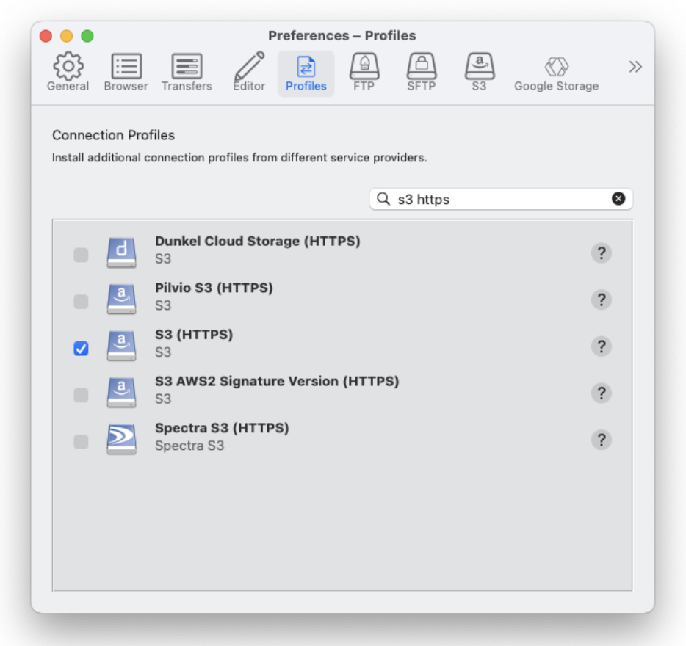Open the SFTP preferences pane
686x646 pixels.
point(421,73)
